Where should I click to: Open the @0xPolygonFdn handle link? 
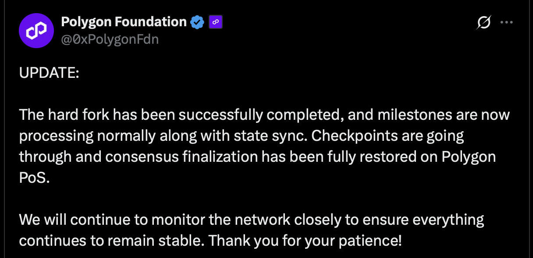[110, 39]
